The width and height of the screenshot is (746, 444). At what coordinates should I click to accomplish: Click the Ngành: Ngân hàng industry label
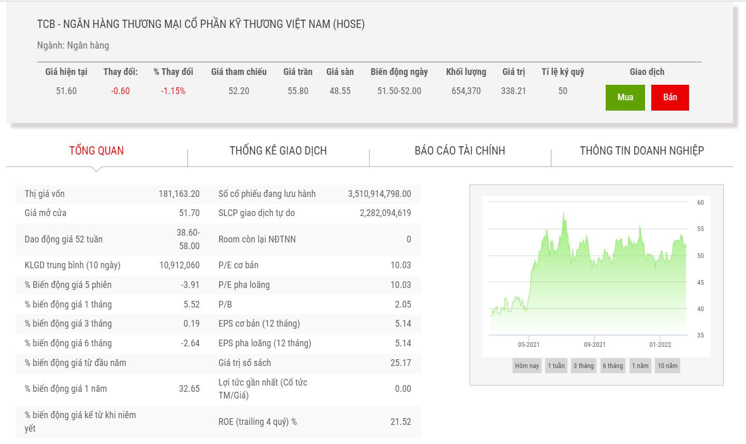pos(73,45)
